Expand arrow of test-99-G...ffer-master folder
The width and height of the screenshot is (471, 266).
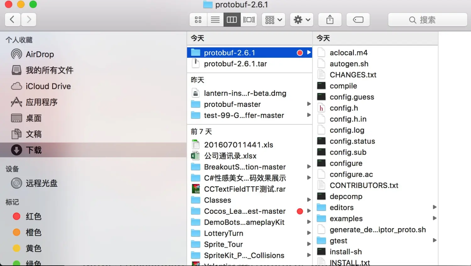309,115
